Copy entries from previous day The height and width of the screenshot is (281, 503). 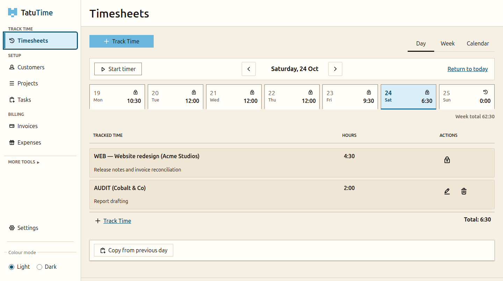coord(133,250)
